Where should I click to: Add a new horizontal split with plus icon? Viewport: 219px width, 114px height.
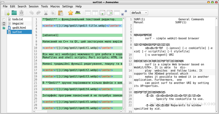pyautogui.click(x=102, y=13)
